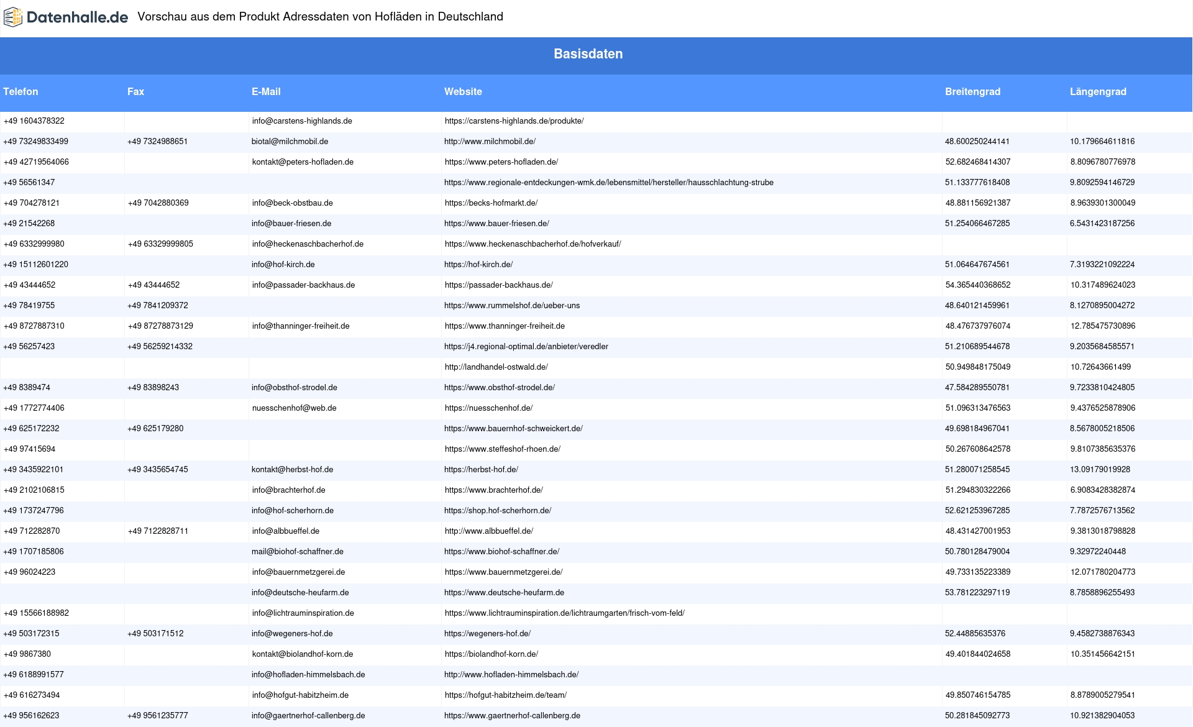The height and width of the screenshot is (727, 1193).
Task: Open website https://www.bauernhof-schweickert.de/
Action: click(513, 429)
